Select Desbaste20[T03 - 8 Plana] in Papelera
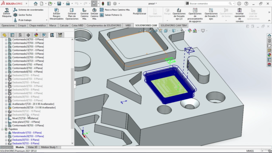 coord(25,140)
